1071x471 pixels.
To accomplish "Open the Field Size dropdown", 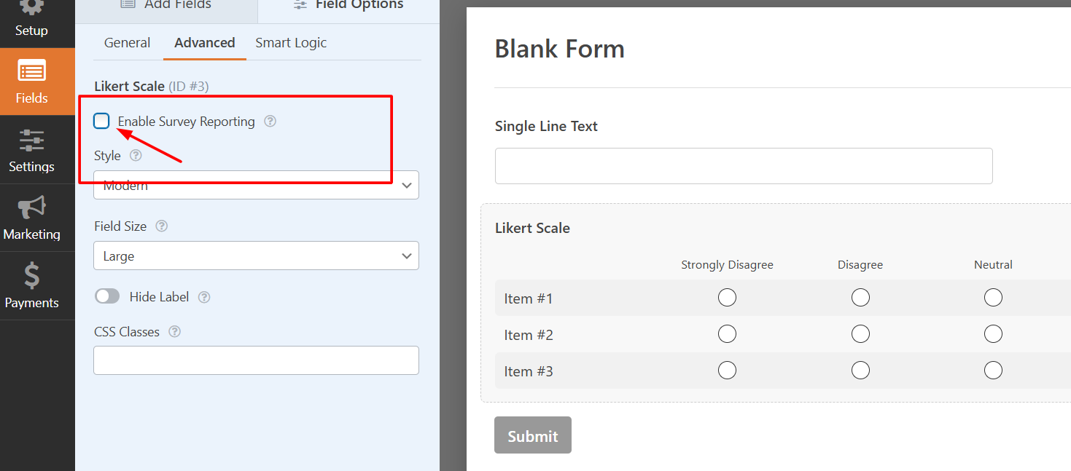I will 256,256.
